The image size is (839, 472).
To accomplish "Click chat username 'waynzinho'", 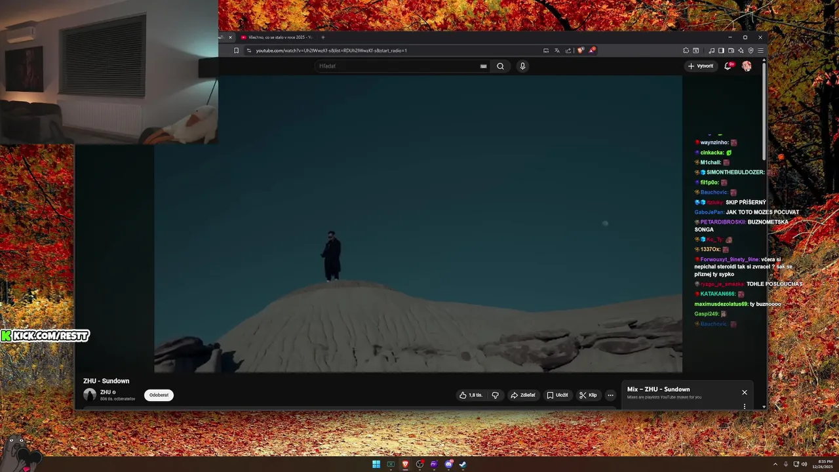I will 714,142.
